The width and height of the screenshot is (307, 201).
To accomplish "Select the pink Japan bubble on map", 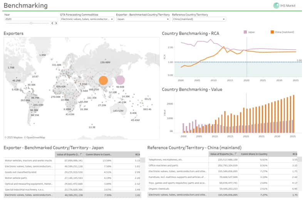I will (x=121, y=80).
